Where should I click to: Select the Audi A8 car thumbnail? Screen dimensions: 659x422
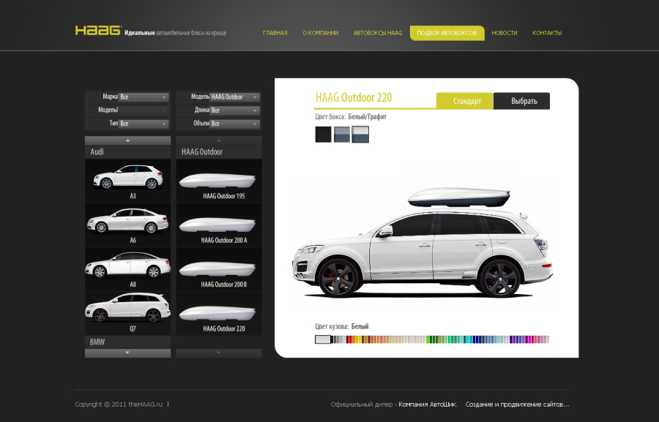127,270
